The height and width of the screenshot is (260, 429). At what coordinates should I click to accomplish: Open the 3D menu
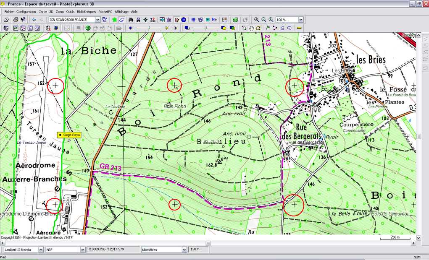[51, 12]
